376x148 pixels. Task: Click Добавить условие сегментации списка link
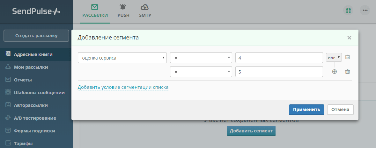(x=123, y=87)
